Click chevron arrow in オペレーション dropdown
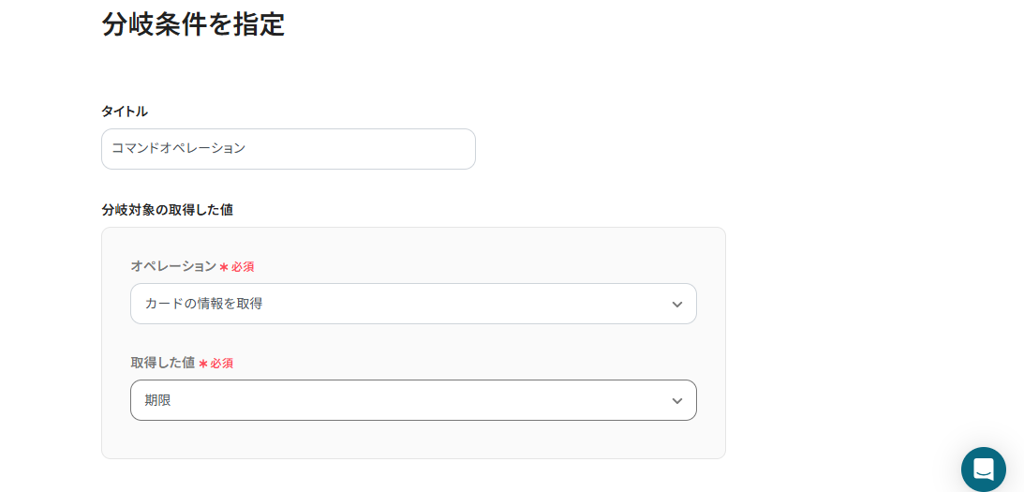The image size is (1024, 492). click(x=677, y=305)
